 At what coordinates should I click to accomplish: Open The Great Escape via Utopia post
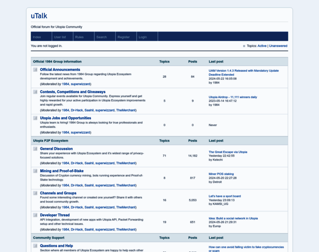(228, 152)
